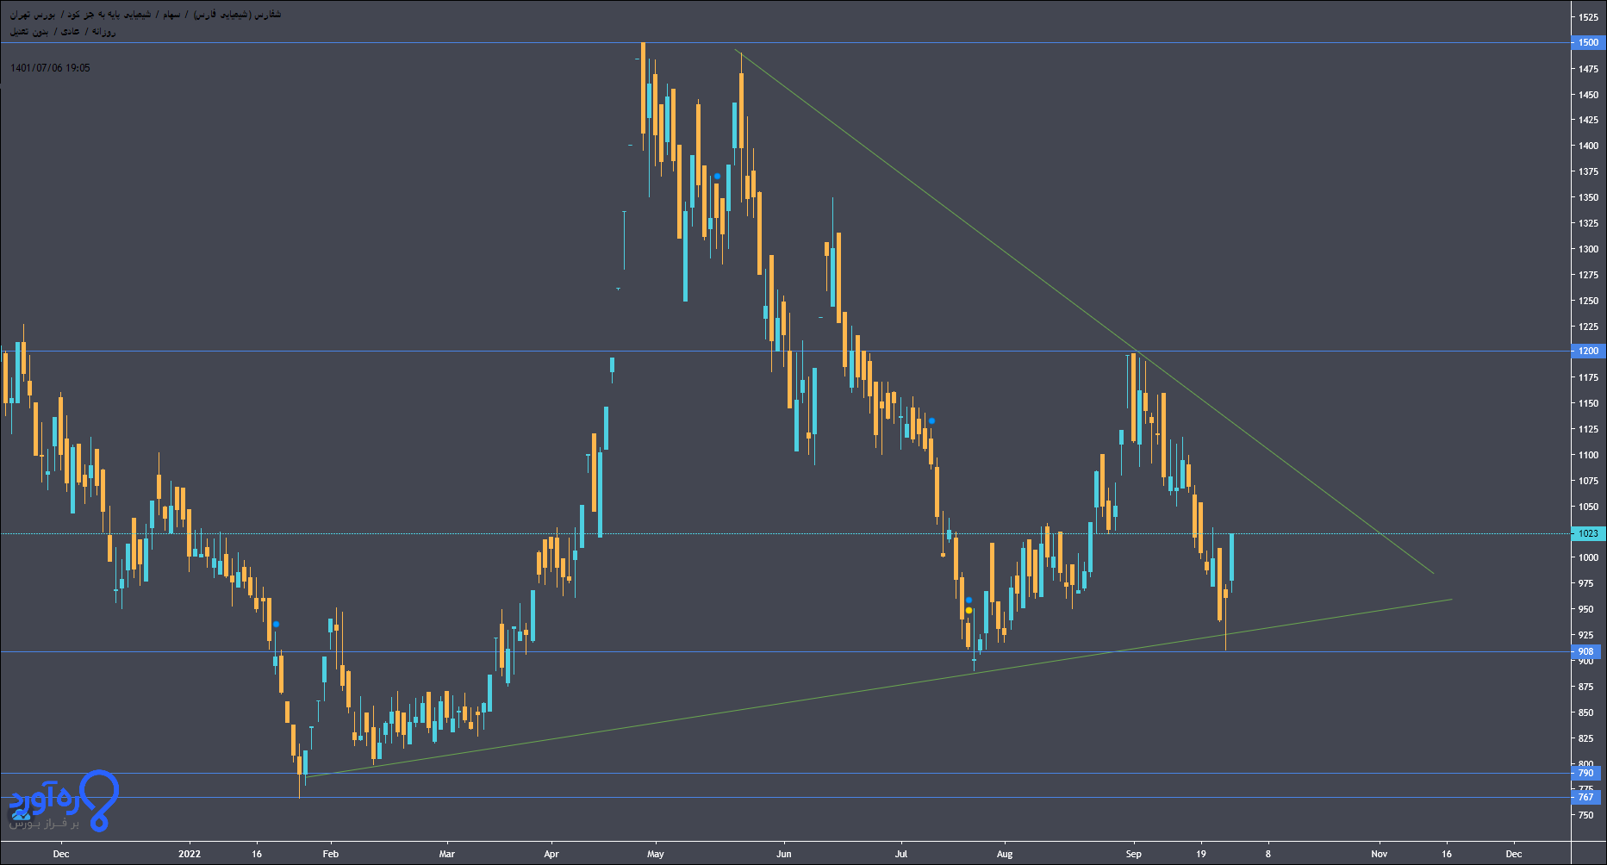1607x865 pixels.
Task: Click the 1100 value on price axis
Action: coord(1588,455)
